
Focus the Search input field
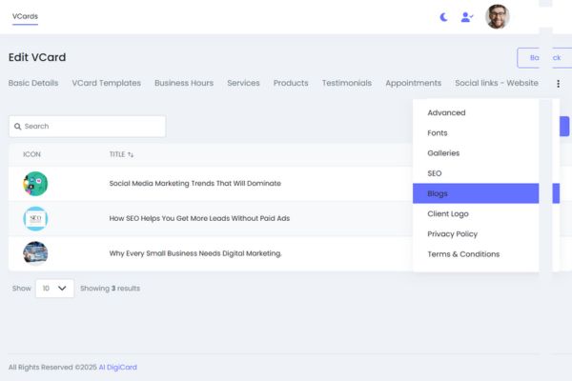coord(87,127)
